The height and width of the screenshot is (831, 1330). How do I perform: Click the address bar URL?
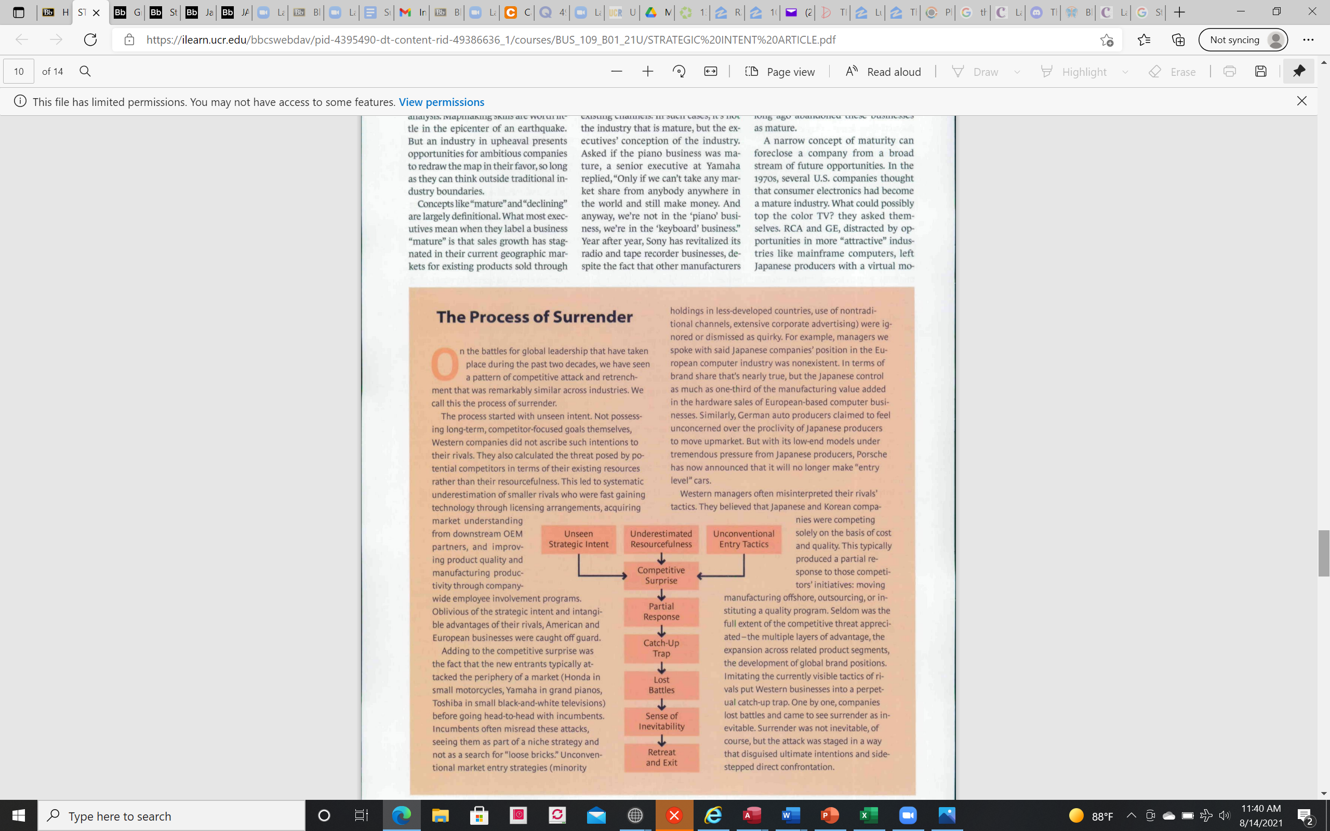491,39
